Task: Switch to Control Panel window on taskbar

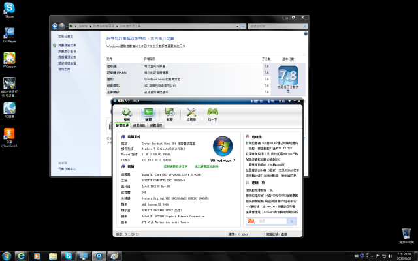Action: [84, 256]
